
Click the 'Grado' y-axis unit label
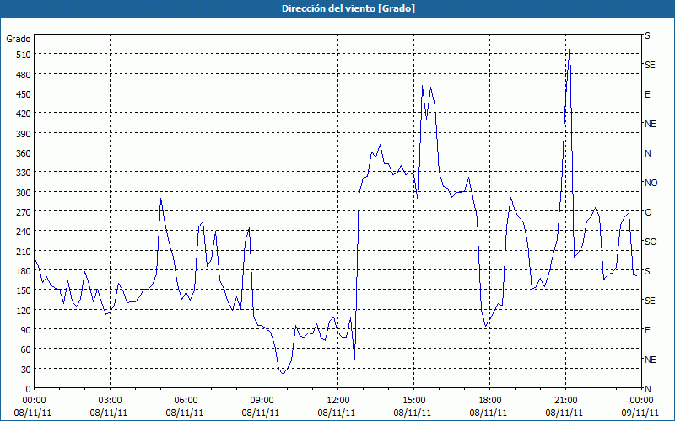19,39
